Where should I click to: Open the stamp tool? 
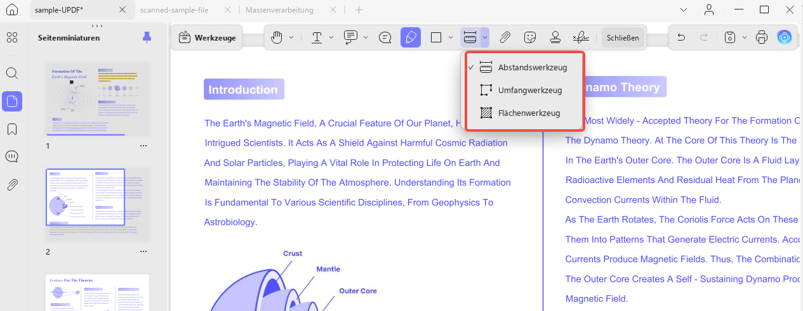click(555, 37)
